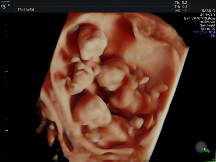The height and width of the screenshot is (162, 216).
Task: Select the B74°/V70°/10.9cm volume angle info
Action: pos(200,18)
